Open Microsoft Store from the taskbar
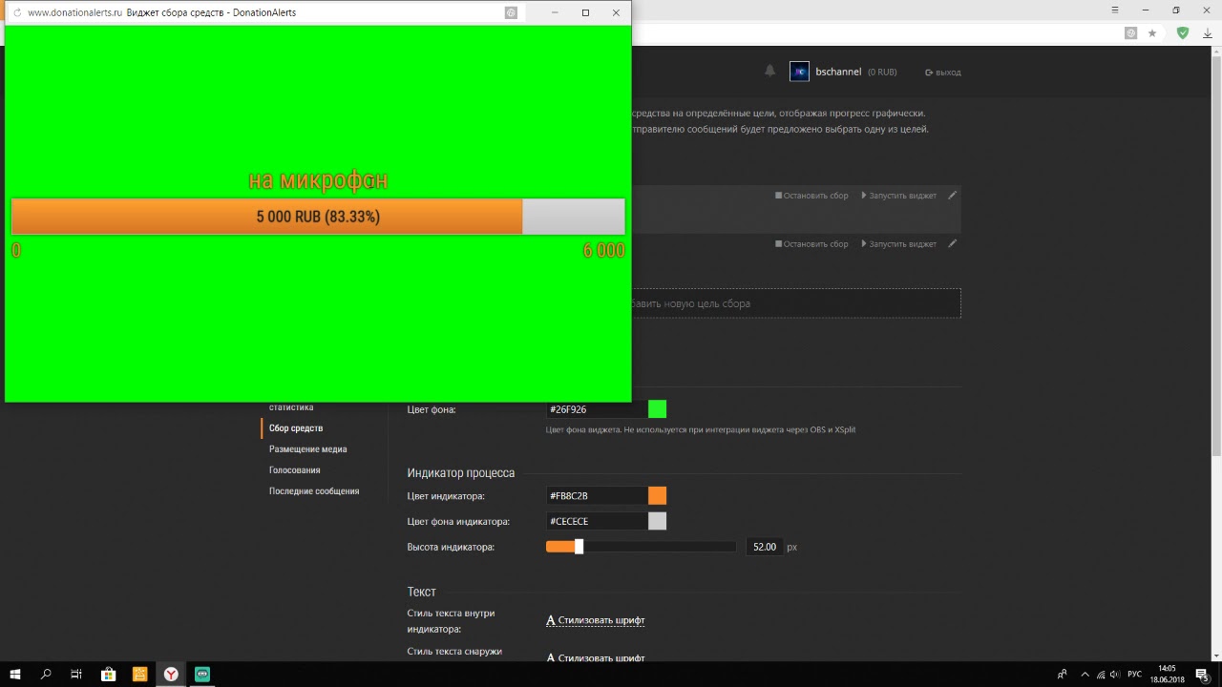Image resolution: width=1222 pixels, height=687 pixels. pyautogui.click(x=109, y=674)
